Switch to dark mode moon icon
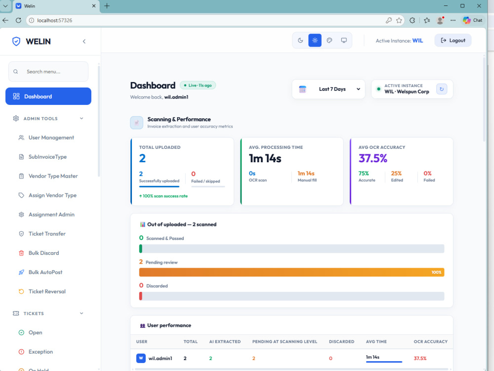The width and height of the screenshot is (494, 371). coord(300,41)
